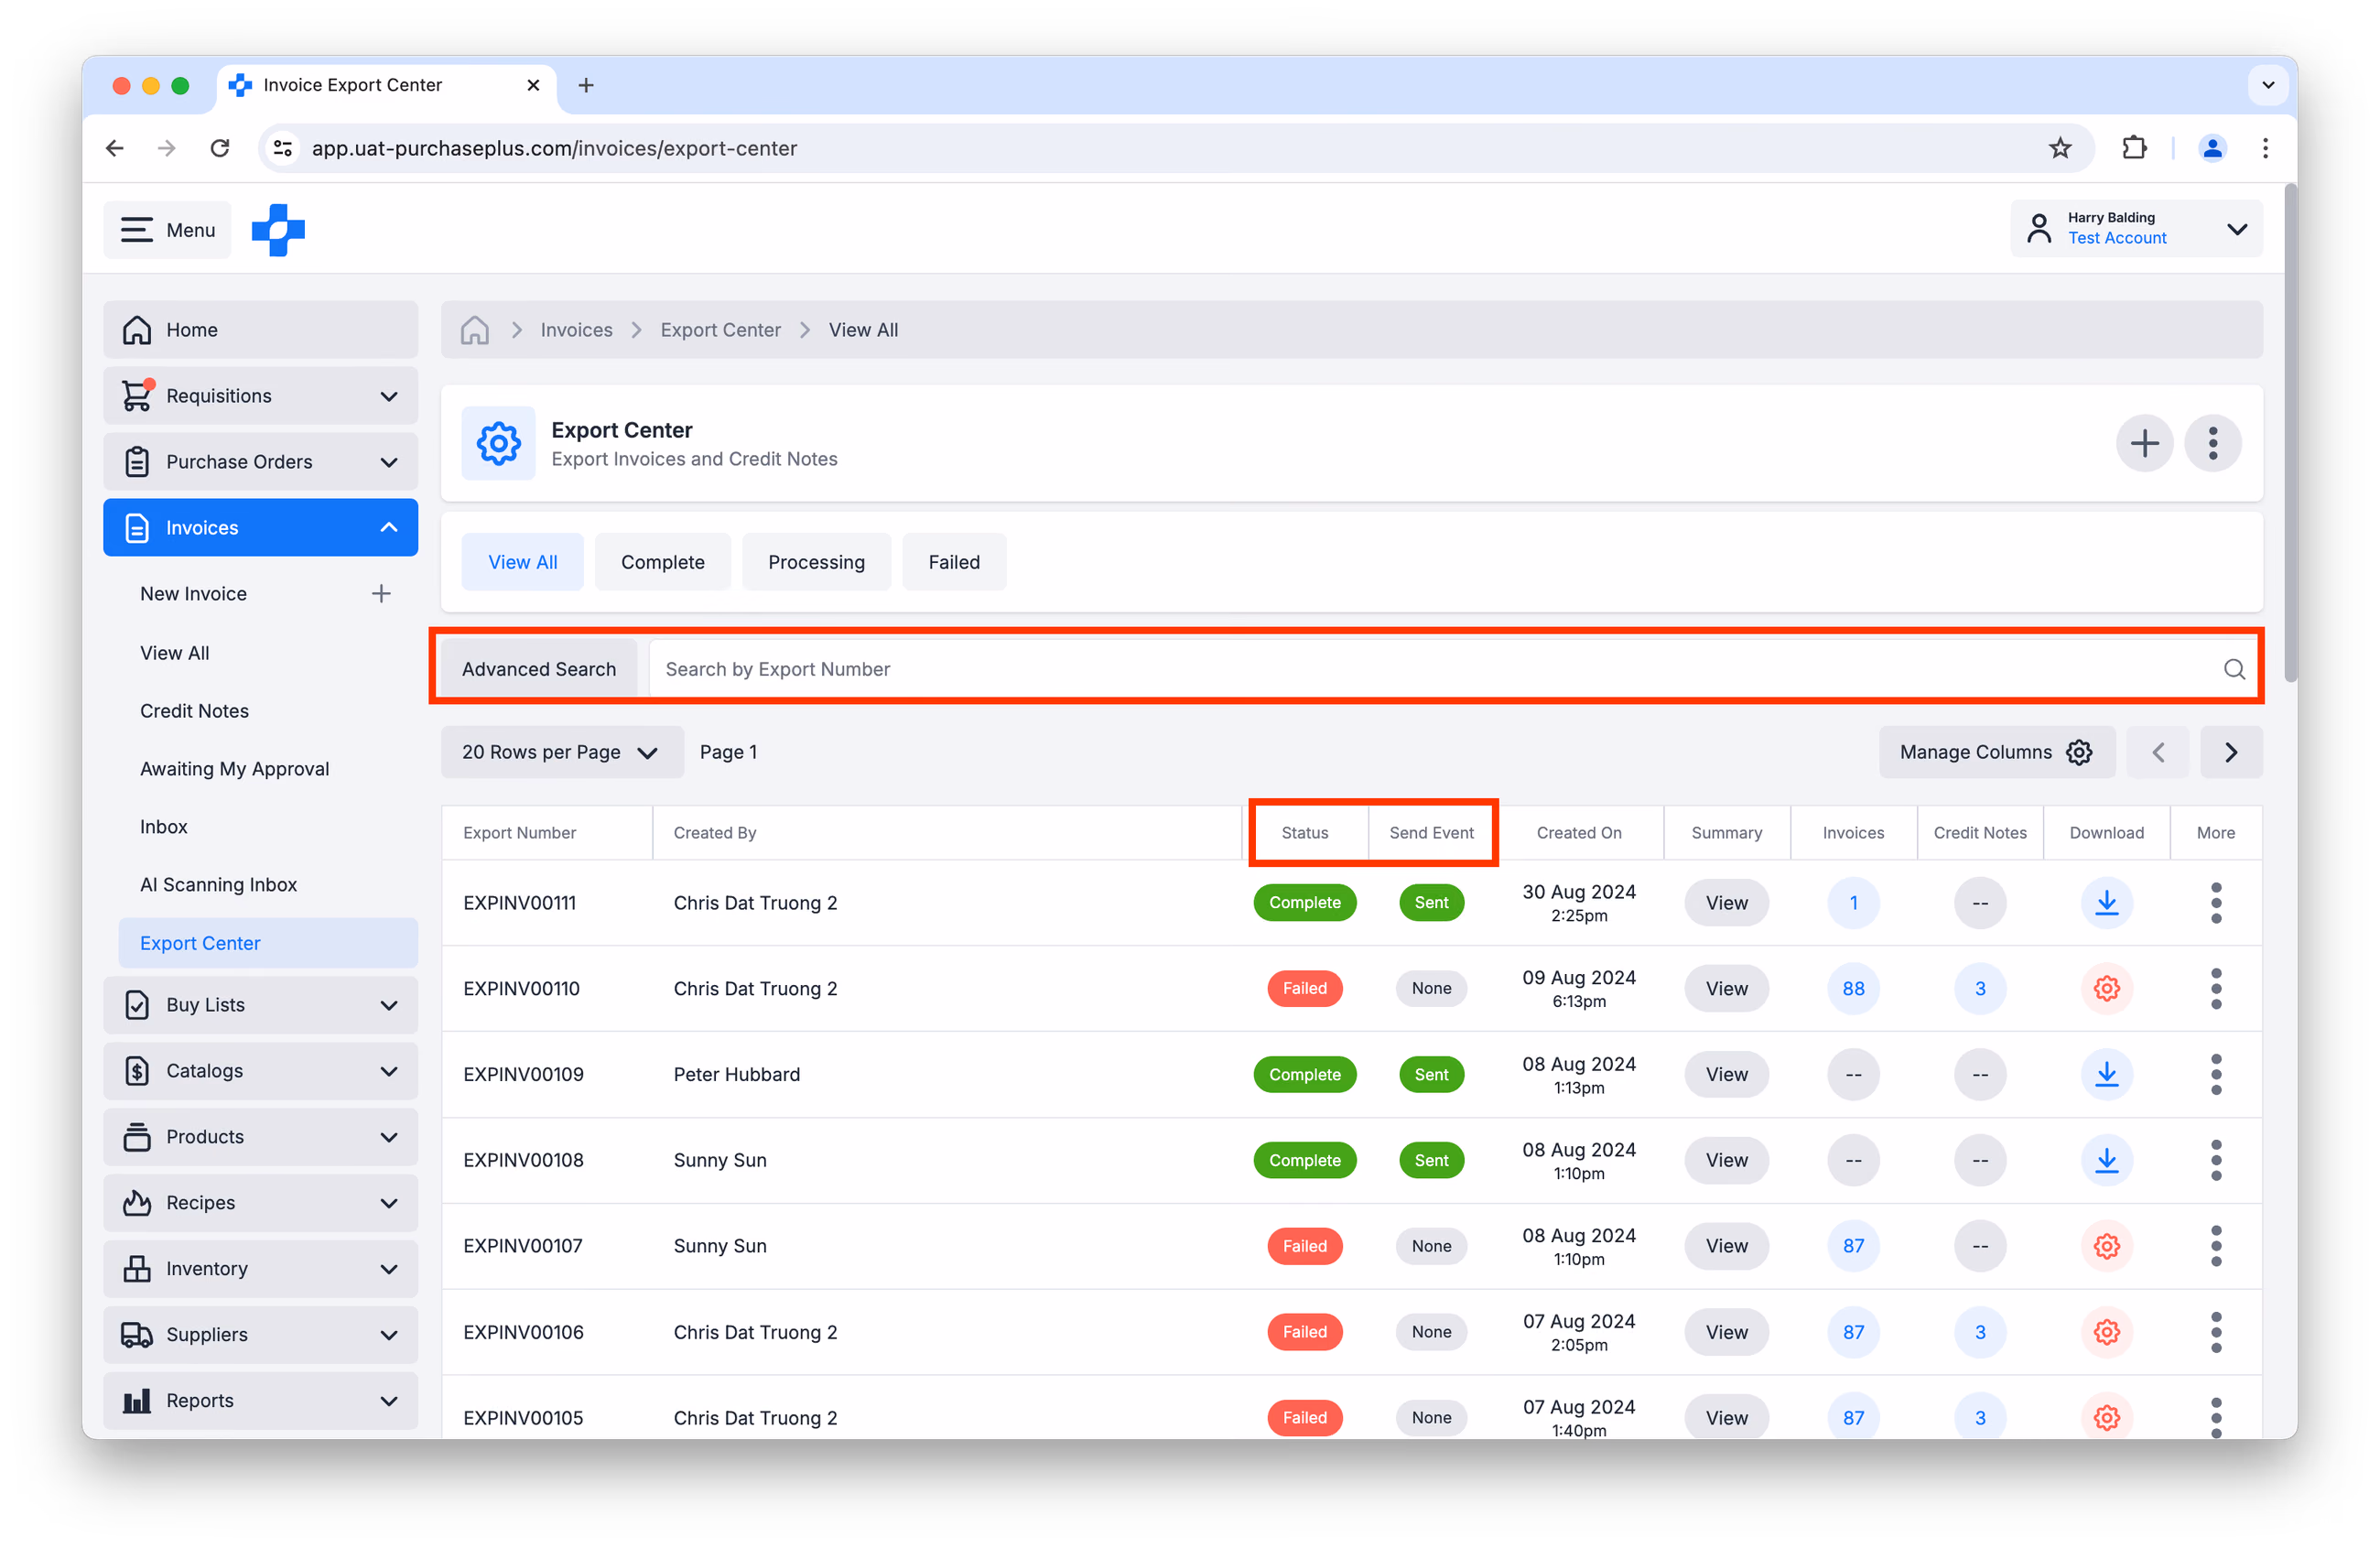Expand the Purchase Orders sidebar menu
2380x1548 pixels.
(261, 462)
